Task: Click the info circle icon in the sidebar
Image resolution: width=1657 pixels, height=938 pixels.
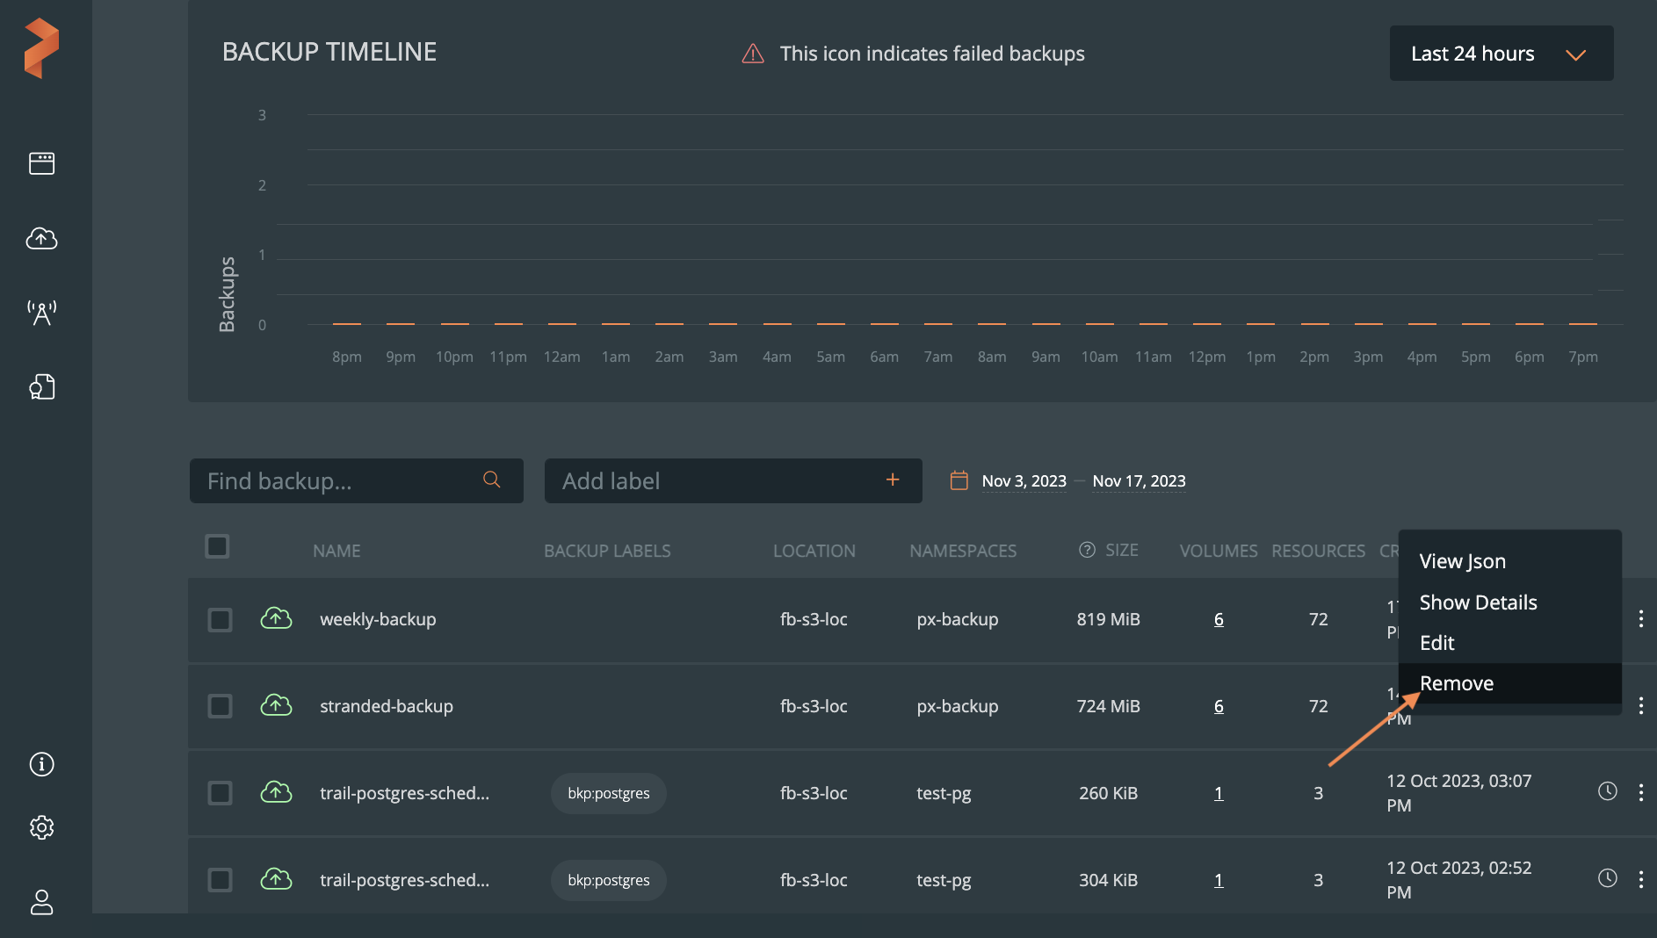Action: 41,764
